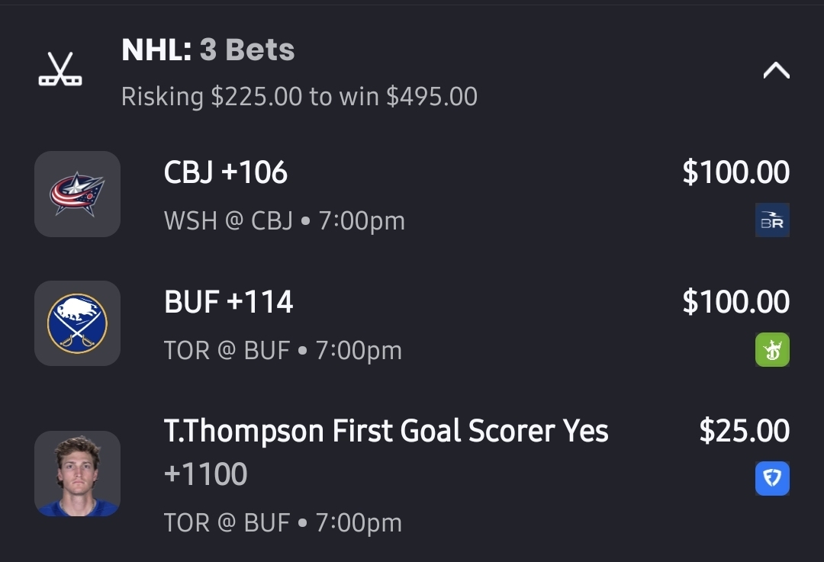Open the blue FanDuel shield icon
The image size is (824, 562).
tap(772, 479)
